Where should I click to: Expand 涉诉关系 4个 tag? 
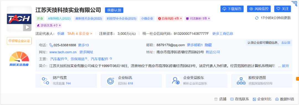pyautogui.click(x=49, y=25)
